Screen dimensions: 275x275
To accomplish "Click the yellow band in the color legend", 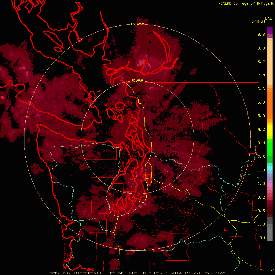I will [270, 131].
